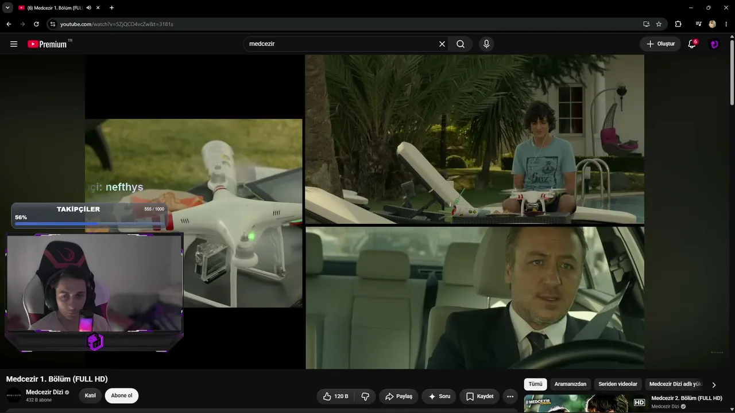Click the magnifier search button
This screenshot has height=413, width=735.
[x=461, y=44]
